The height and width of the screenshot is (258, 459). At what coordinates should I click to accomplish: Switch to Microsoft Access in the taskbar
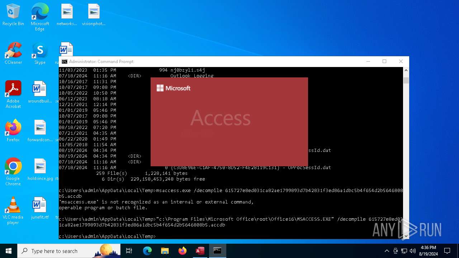coord(200,251)
